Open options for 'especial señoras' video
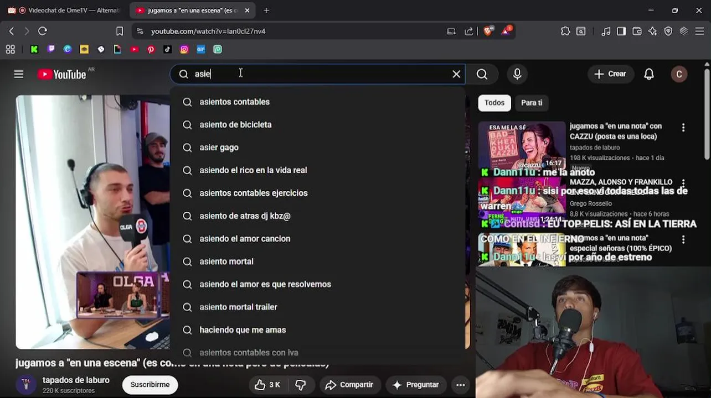 [683, 239]
